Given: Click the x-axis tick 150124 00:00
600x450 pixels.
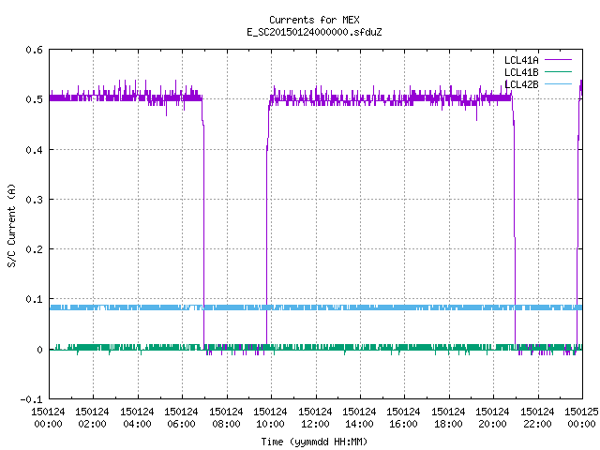Looking at the screenshot, I should (48, 418).
